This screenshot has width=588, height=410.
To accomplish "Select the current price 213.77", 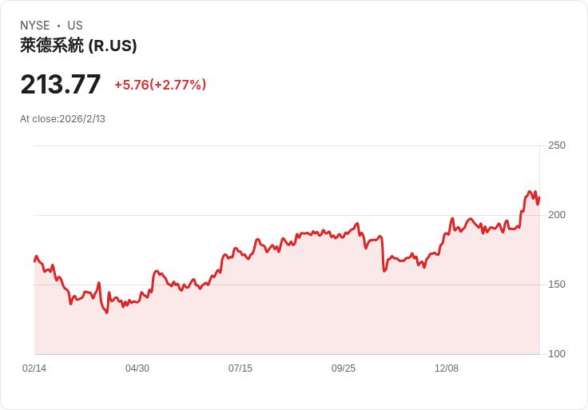I will tap(61, 85).
